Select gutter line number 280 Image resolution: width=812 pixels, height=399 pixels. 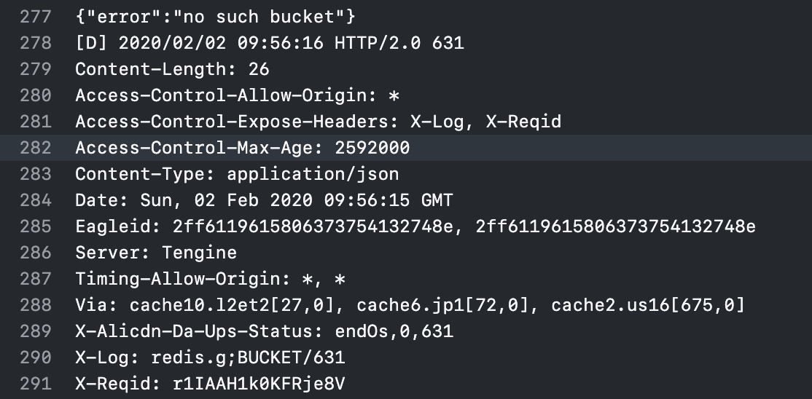pyautogui.click(x=35, y=95)
